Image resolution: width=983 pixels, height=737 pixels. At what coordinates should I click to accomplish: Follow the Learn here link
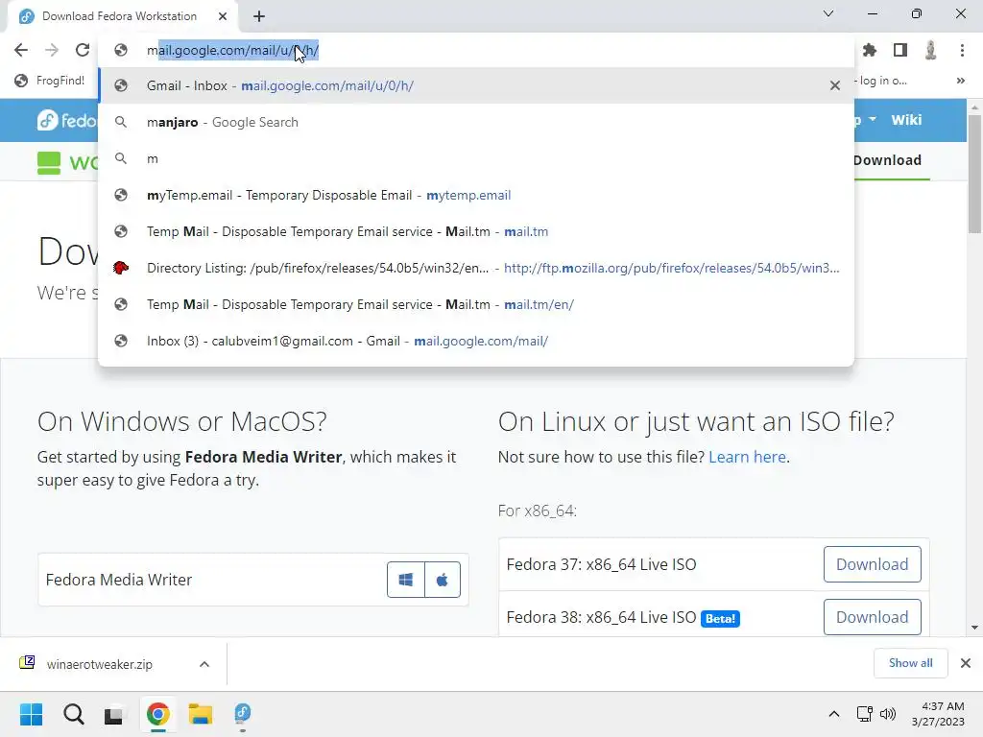click(x=747, y=457)
